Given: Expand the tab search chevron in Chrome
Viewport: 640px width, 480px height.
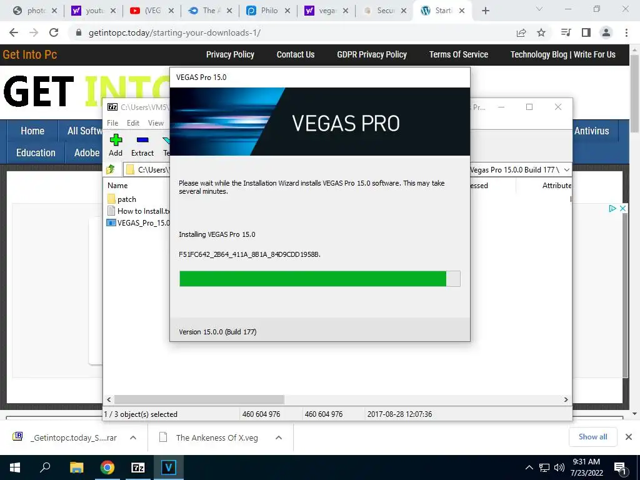Looking at the screenshot, I should (539, 9).
